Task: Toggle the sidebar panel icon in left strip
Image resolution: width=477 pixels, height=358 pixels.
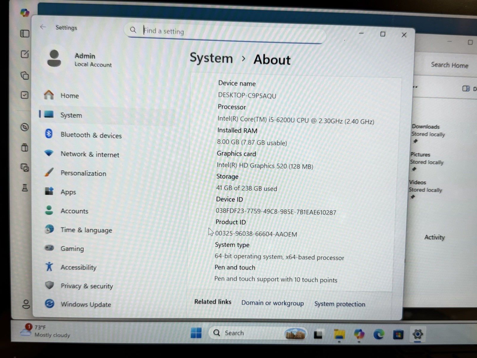Action: pos(25,33)
